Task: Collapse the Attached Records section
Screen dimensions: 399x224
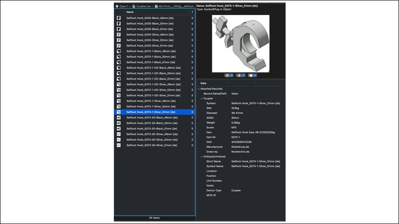Action: tap(199, 89)
